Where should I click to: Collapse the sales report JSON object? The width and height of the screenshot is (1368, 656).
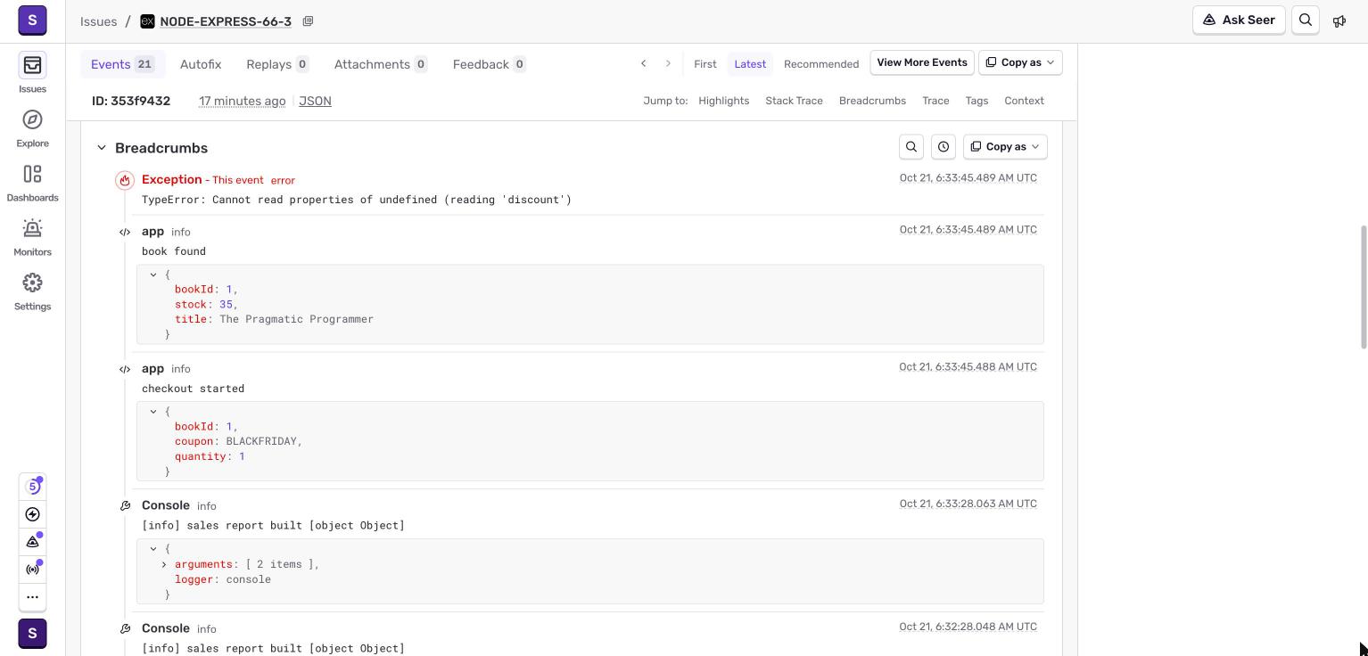[x=153, y=549]
